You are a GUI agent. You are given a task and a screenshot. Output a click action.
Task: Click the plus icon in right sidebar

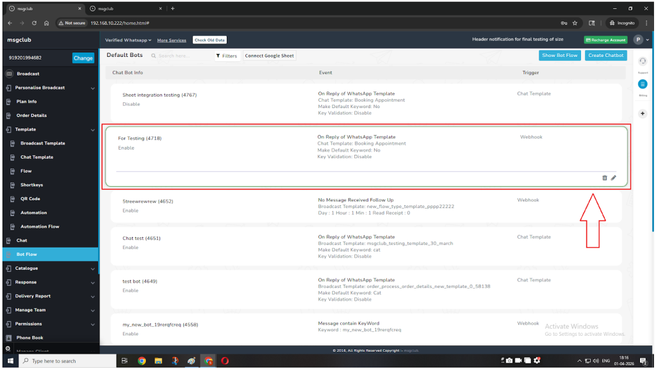click(643, 113)
